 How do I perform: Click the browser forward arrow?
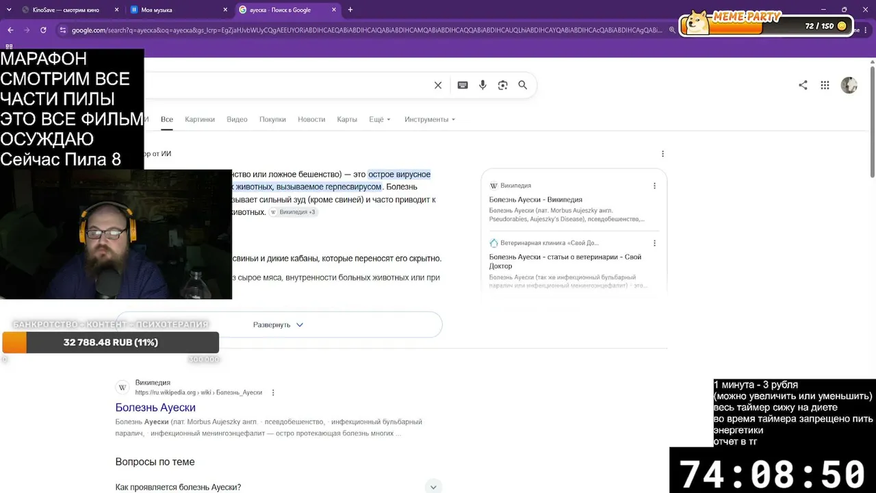pyautogui.click(x=27, y=30)
